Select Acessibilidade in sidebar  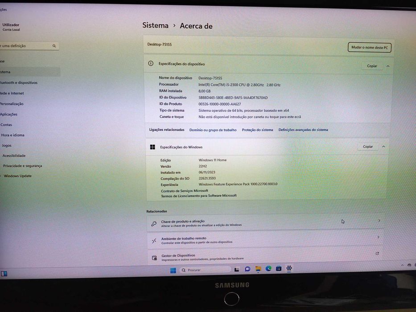(14, 156)
